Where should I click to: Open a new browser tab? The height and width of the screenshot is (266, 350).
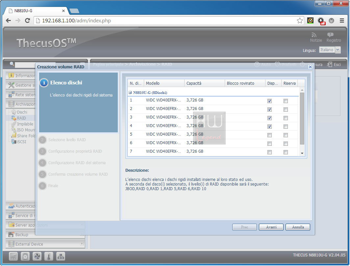[x=74, y=11]
